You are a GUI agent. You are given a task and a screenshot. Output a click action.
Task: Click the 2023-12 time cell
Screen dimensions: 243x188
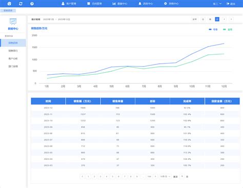(48, 108)
